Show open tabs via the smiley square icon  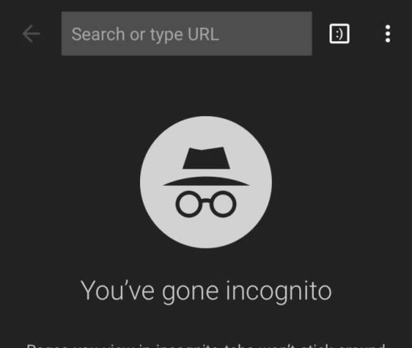point(340,34)
